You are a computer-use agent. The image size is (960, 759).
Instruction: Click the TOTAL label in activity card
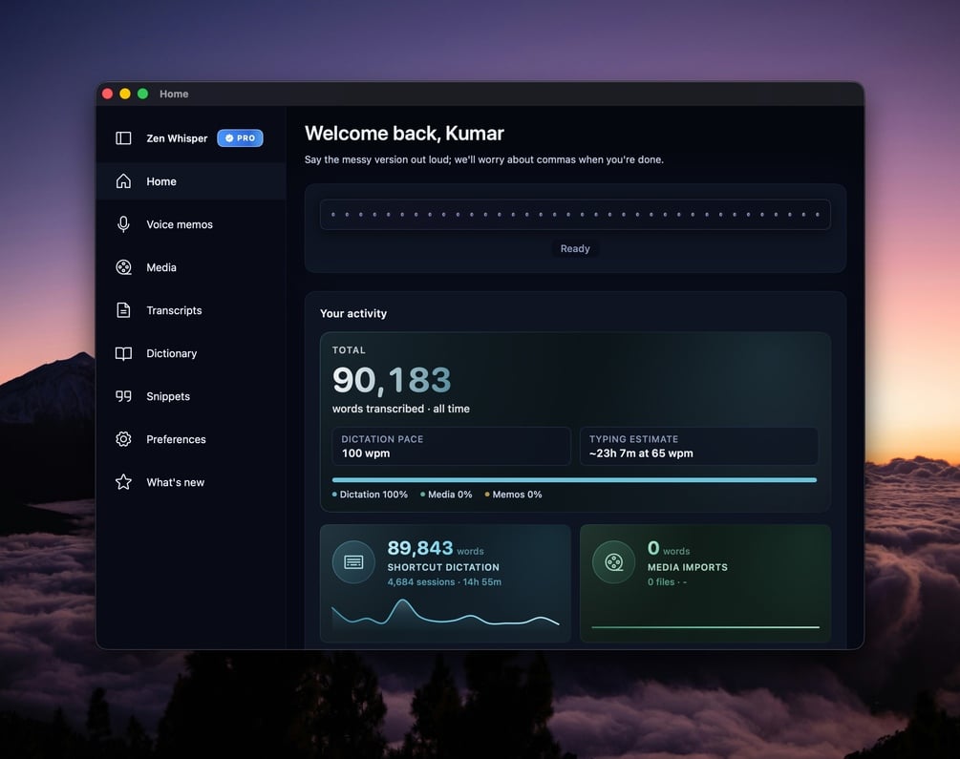click(x=349, y=350)
